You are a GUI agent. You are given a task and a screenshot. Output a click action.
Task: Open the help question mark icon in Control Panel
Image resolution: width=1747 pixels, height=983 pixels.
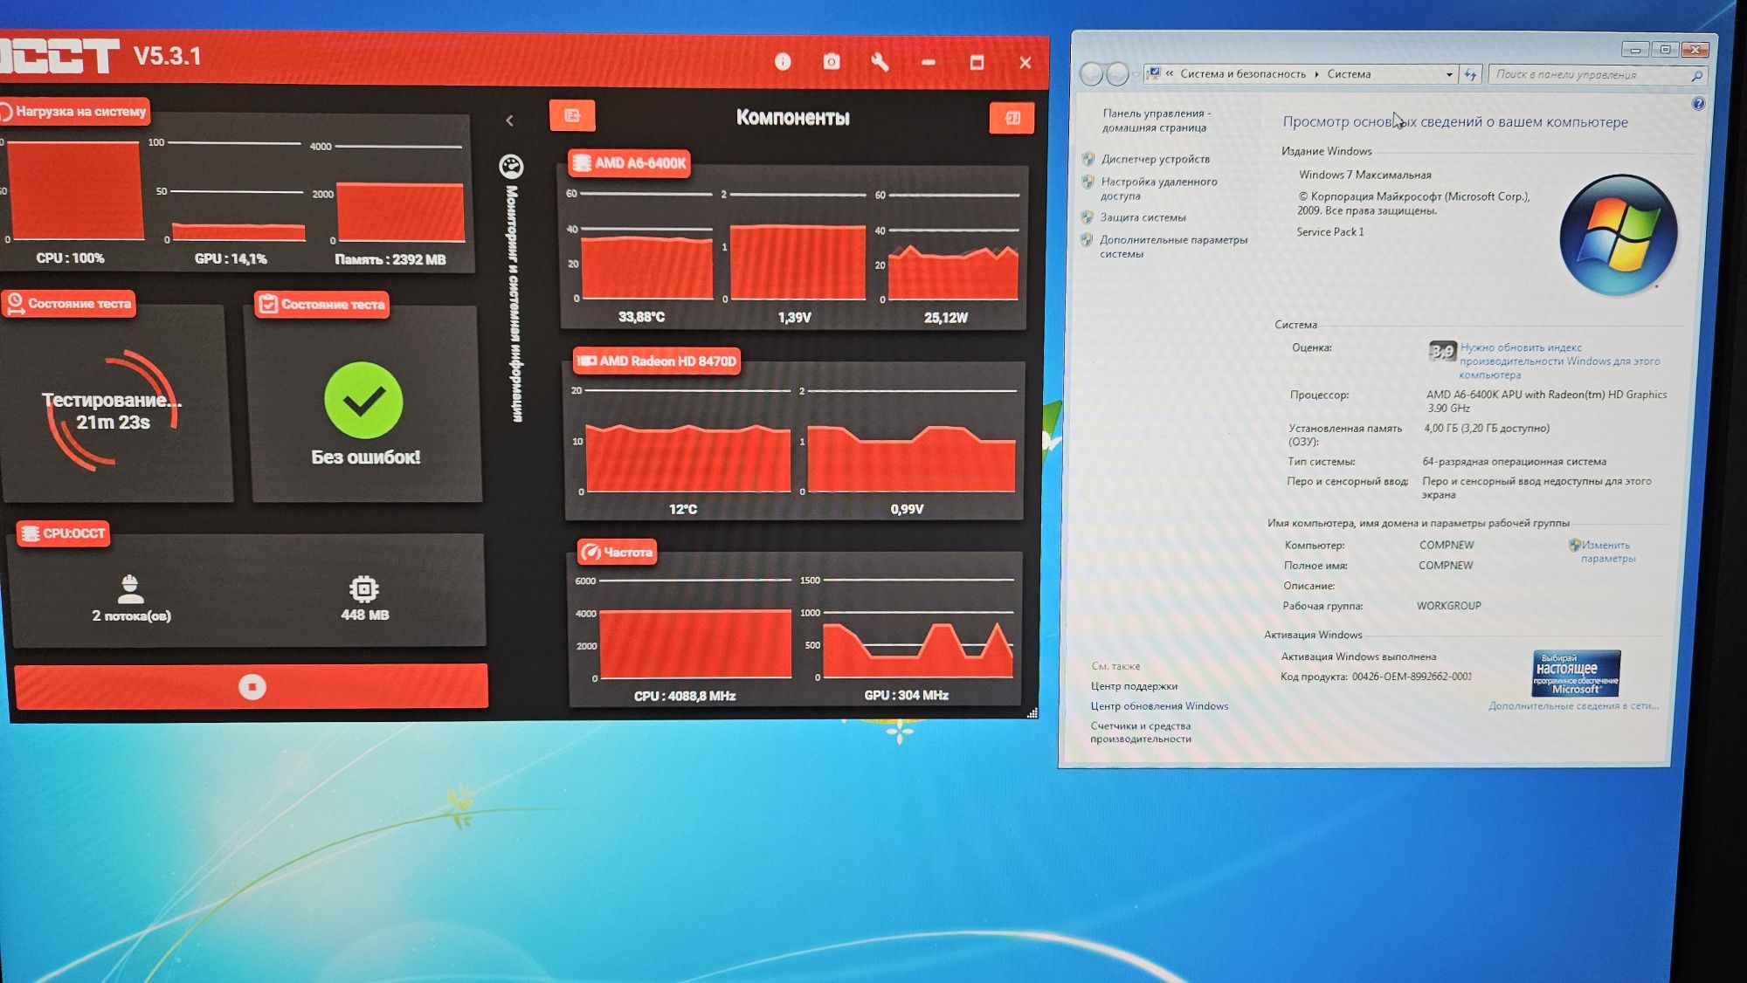(1698, 103)
